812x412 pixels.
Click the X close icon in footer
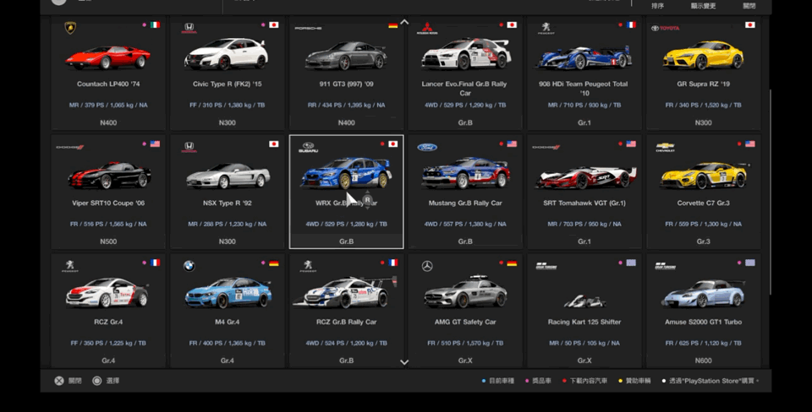[x=59, y=381]
